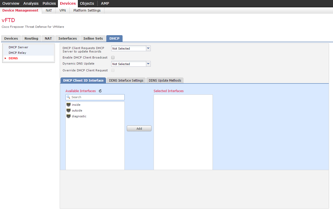333x211 pixels.
Task: Click the outside interface port icon
Action: click(x=69, y=110)
